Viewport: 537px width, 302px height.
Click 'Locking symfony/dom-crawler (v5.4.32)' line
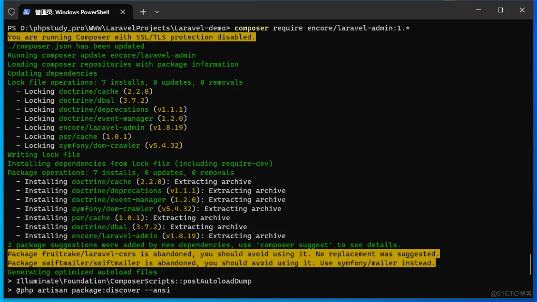99,146
